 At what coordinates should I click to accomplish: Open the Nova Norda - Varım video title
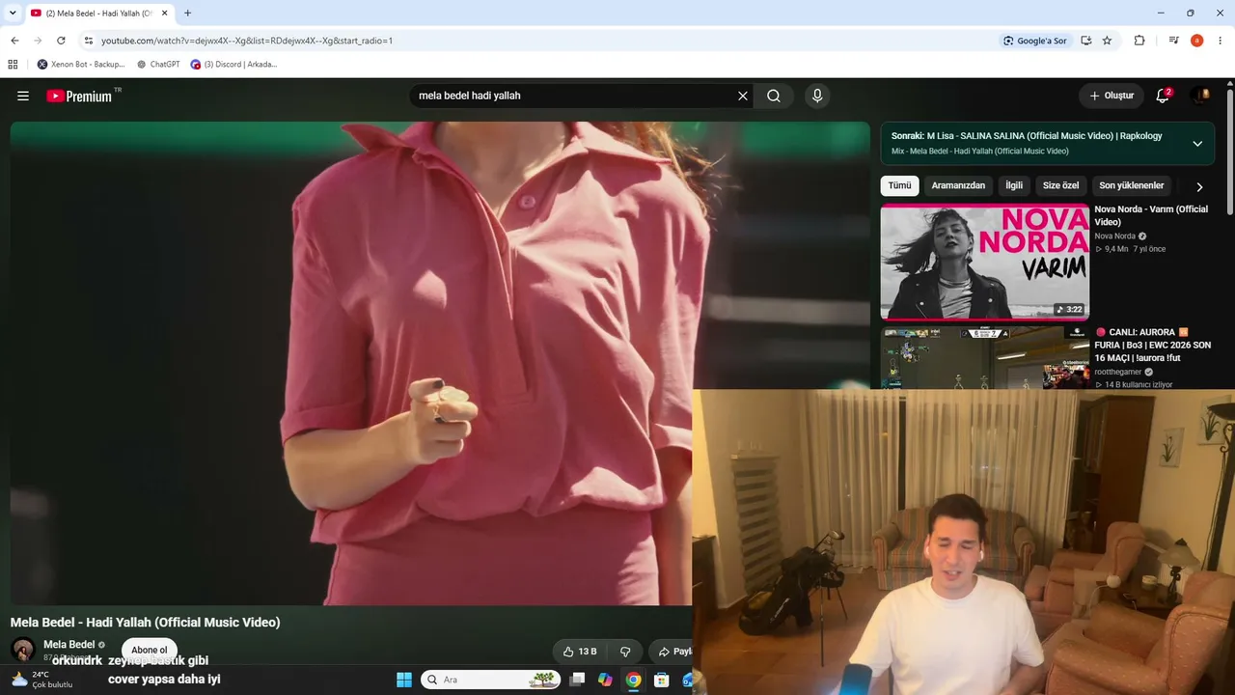tap(1151, 215)
